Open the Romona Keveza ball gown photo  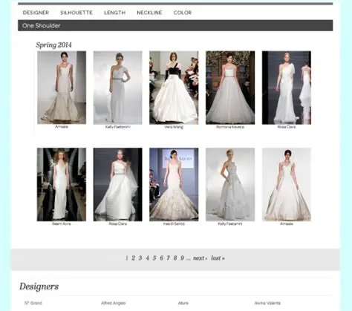(230, 88)
